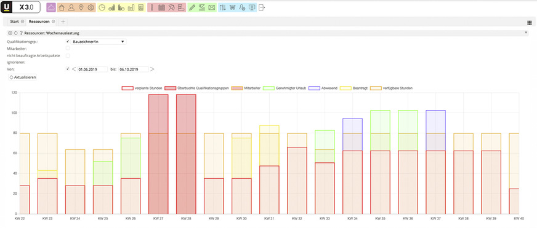Click the purple hanger icon in toolbar

click(x=50, y=7)
